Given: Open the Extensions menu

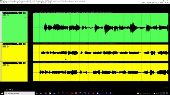Looking at the screenshot, I should pos(33,3).
